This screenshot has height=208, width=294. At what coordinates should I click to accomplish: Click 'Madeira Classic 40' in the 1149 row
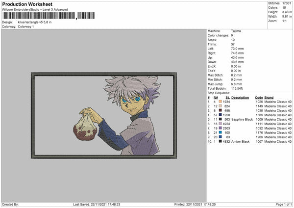click(278, 106)
